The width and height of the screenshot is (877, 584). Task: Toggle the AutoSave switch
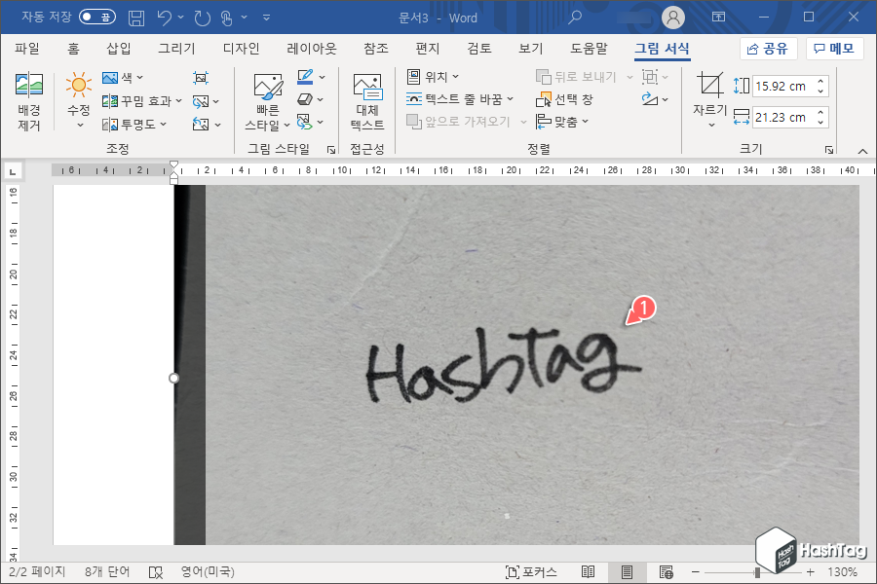[96, 18]
